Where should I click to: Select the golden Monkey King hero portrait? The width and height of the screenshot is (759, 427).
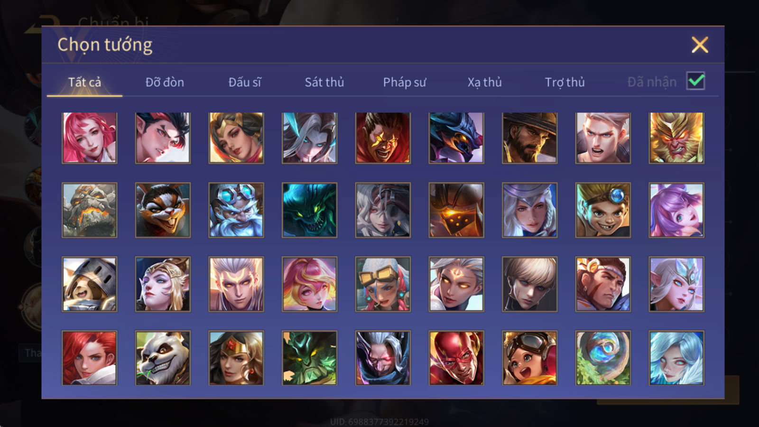coord(676,138)
